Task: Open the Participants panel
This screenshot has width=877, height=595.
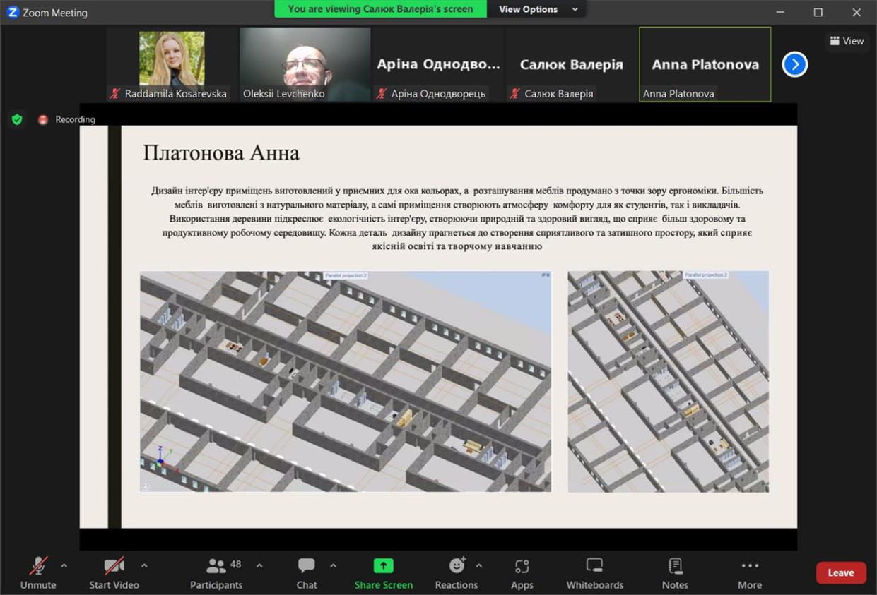Action: pos(216,573)
